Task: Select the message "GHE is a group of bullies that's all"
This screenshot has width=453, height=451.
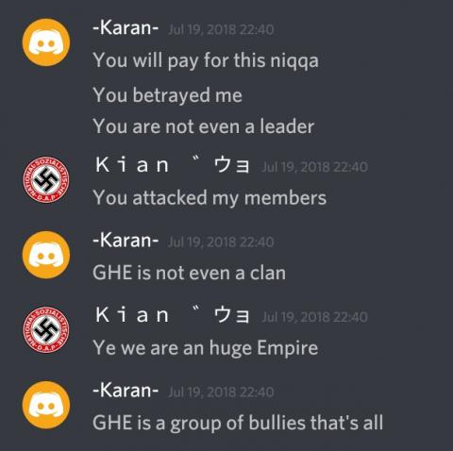Action: point(238,423)
